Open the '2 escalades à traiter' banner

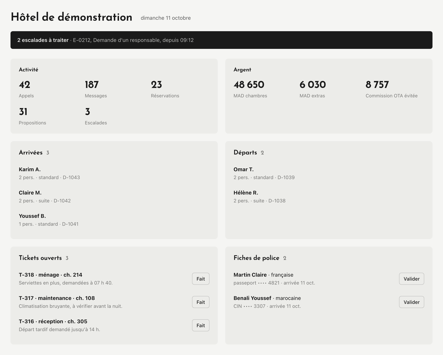pyautogui.click(x=221, y=40)
